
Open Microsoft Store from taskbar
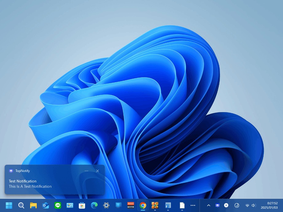[x=82, y=205]
